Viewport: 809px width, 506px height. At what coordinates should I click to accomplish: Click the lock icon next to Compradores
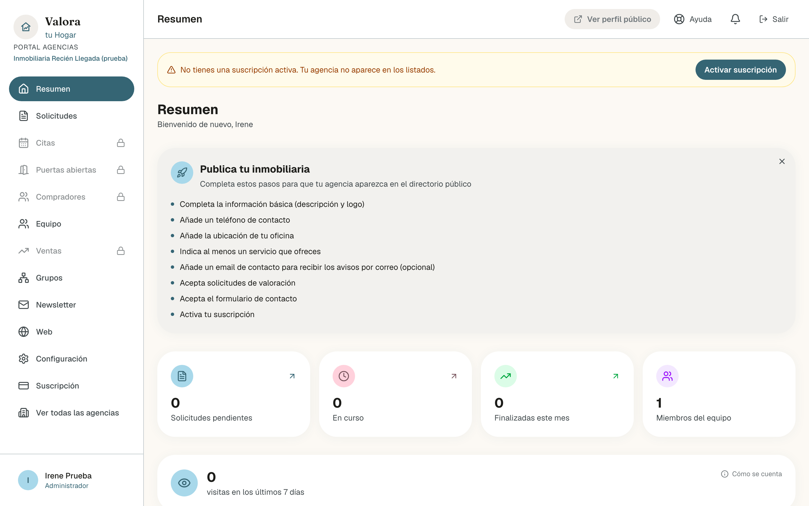[x=121, y=197]
